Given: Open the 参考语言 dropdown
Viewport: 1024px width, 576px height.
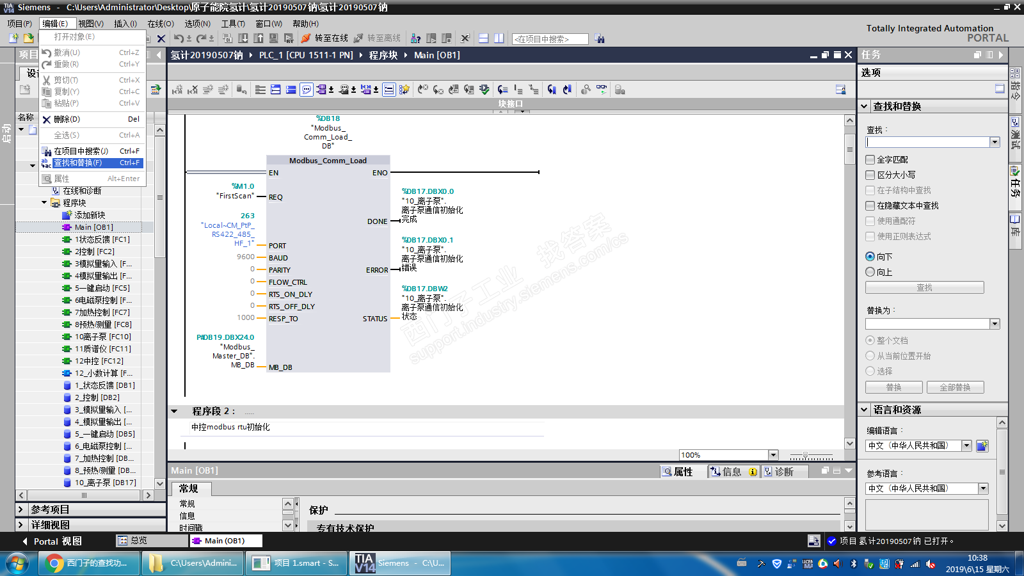Looking at the screenshot, I should 983,488.
